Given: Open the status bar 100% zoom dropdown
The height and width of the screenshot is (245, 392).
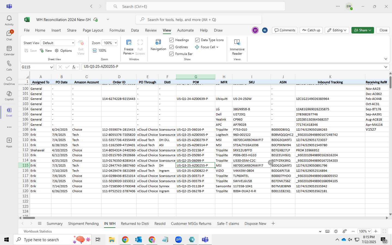Looking at the screenshot, I should coord(365,231).
